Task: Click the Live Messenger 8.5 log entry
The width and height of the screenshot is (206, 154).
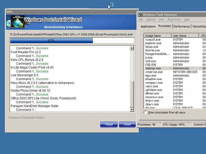Action: pos(24,75)
